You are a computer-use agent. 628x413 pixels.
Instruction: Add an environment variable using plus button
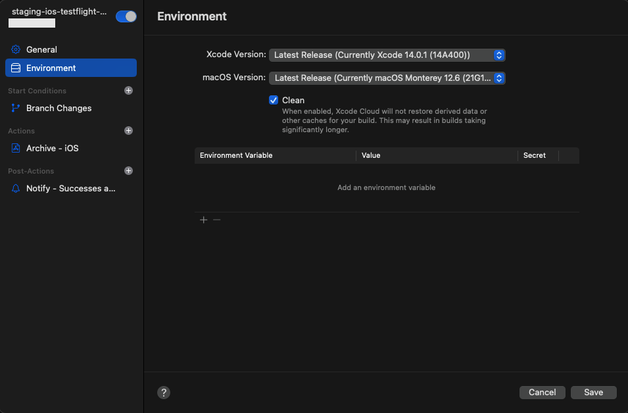pyautogui.click(x=203, y=220)
